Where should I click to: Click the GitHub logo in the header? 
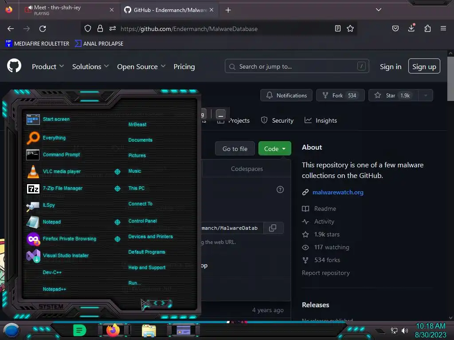click(14, 66)
